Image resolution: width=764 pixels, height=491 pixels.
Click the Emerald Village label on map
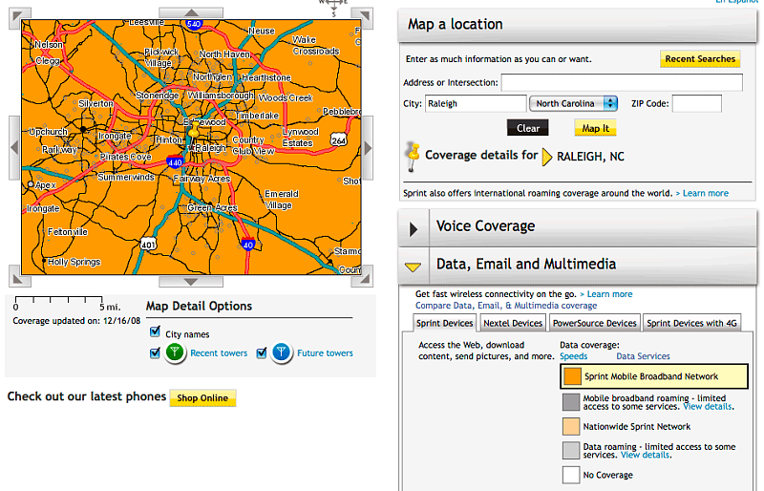click(281, 200)
